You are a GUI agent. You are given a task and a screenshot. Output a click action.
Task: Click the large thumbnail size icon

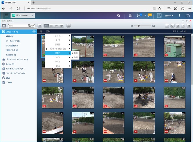pyautogui.click(x=154, y=26)
